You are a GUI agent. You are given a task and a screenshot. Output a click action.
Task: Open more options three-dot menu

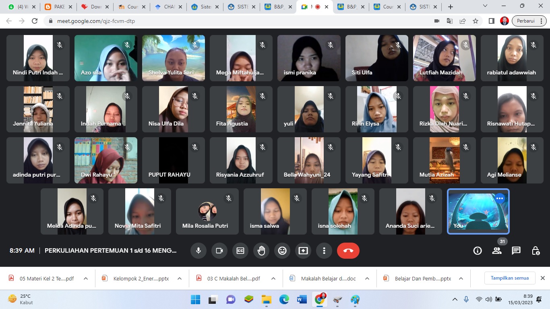pyautogui.click(x=324, y=251)
